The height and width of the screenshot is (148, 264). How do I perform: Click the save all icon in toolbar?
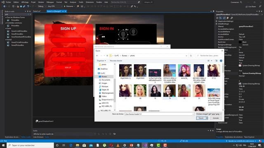24,6
